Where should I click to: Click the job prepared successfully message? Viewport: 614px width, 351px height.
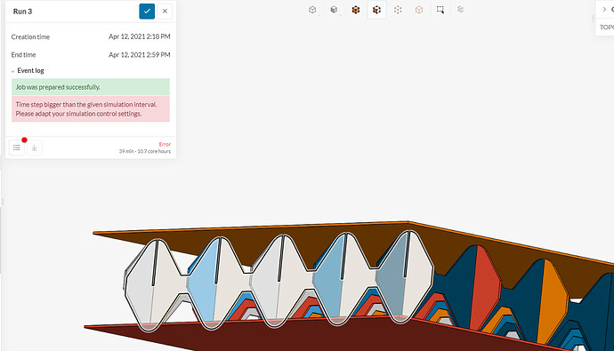[91, 87]
